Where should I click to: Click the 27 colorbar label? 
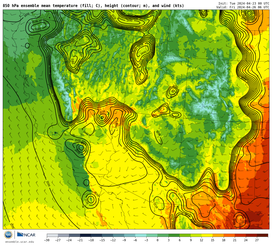pyautogui.click(x=257, y=240)
